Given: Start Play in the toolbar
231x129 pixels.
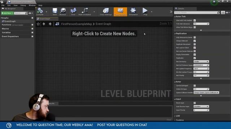Looking at the screenshot, I should pos(145,11).
